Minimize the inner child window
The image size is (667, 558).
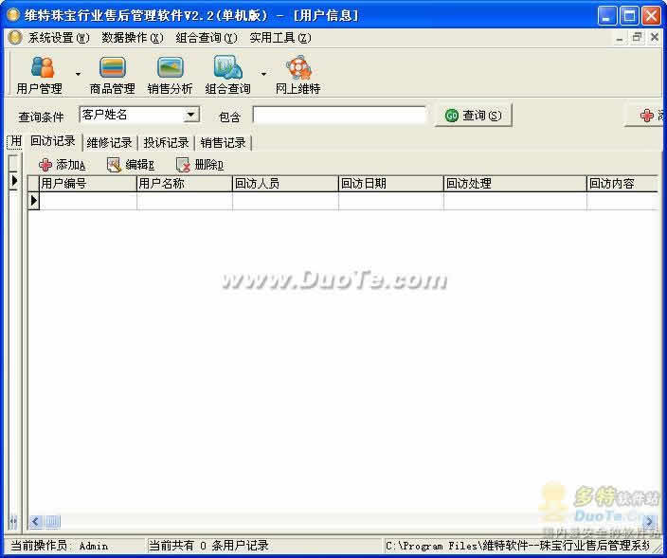pos(620,38)
